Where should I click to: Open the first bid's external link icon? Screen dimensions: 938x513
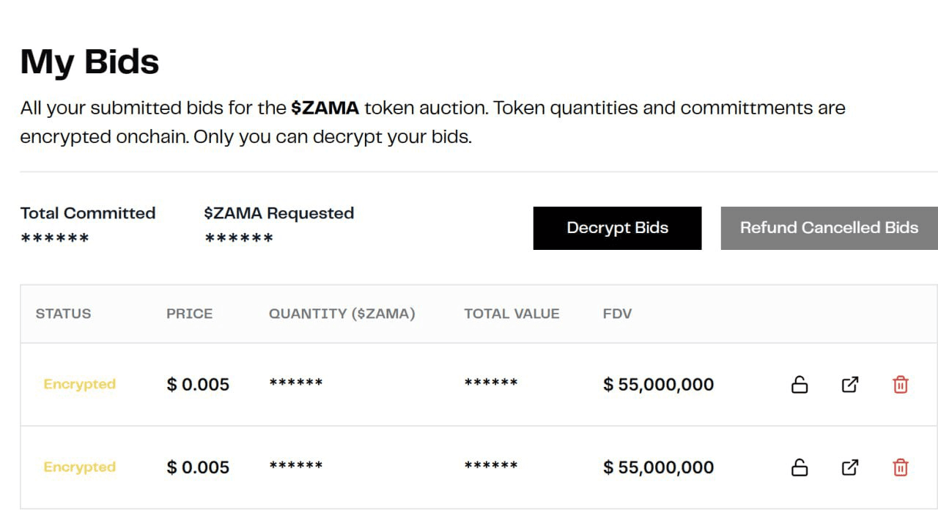pos(850,385)
